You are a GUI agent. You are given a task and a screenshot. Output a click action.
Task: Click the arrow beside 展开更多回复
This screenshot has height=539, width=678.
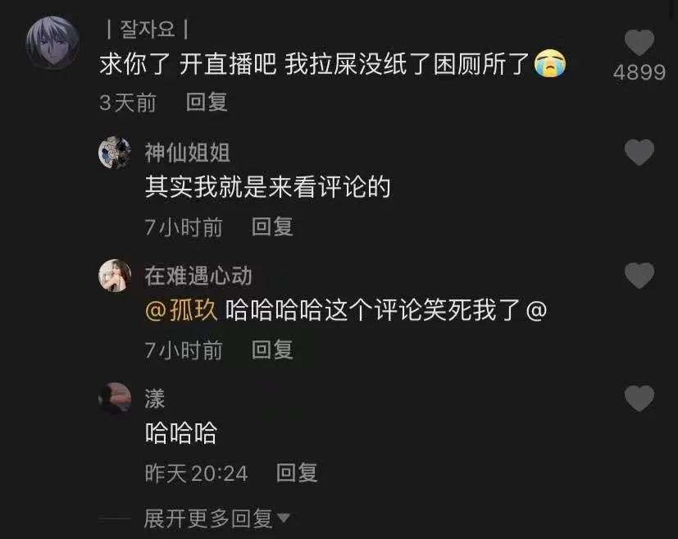[283, 518]
